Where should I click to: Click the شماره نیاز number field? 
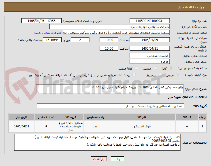pyautogui.click(x=150, y=21)
